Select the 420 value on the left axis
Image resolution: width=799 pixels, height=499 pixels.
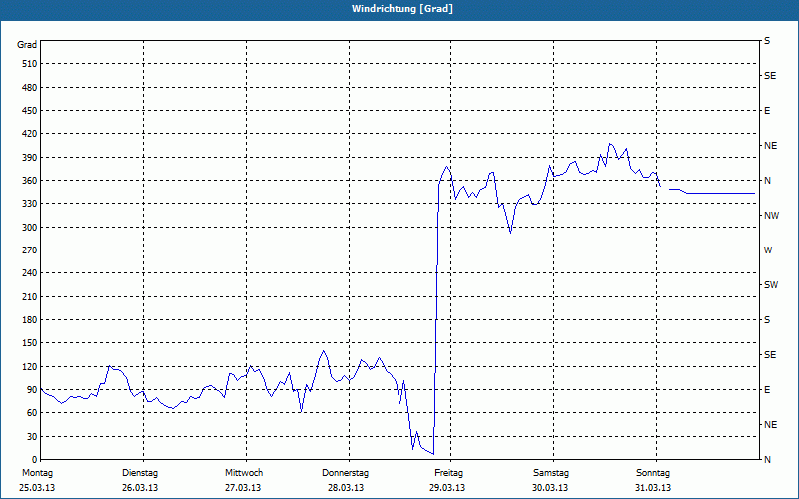point(30,134)
